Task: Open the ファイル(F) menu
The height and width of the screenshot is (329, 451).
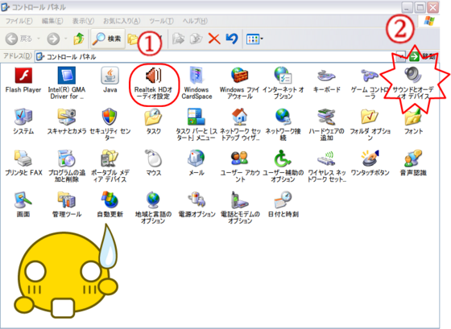Action: click(x=19, y=21)
